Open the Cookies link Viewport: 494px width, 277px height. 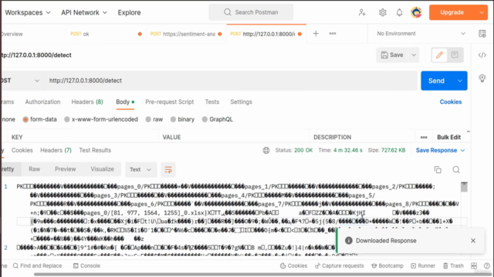pyautogui.click(x=451, y=102)
